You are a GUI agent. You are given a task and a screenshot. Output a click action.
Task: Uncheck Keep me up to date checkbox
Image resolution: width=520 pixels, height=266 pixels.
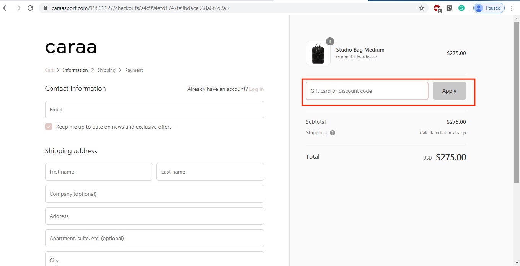[49, 127]
